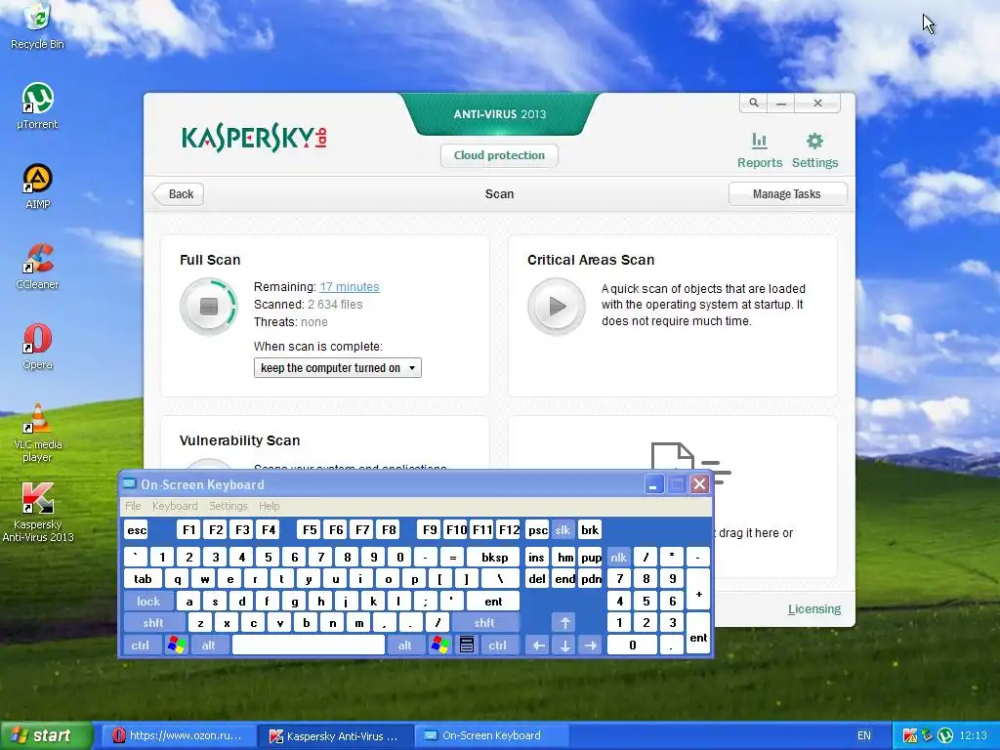
Task: Click the del key on On-Screen Keyboard
Action: [537, 579]
